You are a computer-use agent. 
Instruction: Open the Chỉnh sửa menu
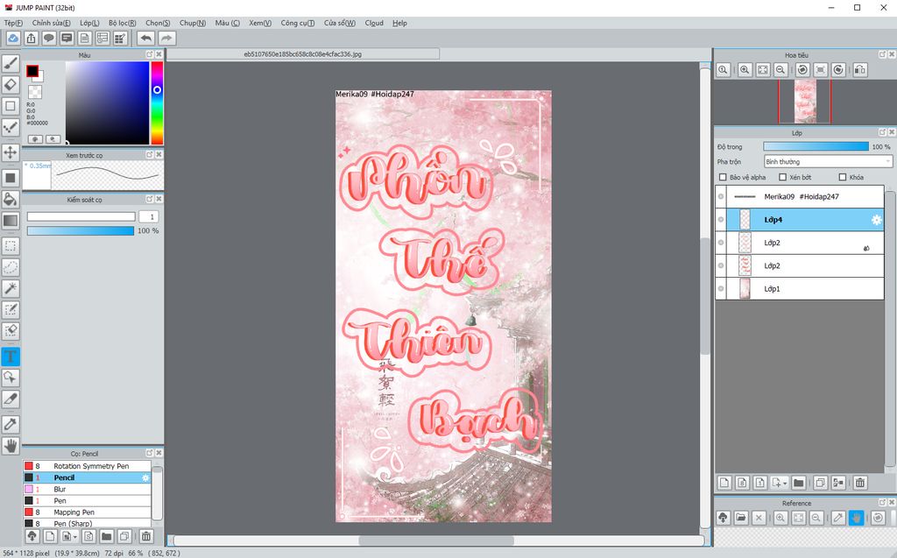pos(52,23)
